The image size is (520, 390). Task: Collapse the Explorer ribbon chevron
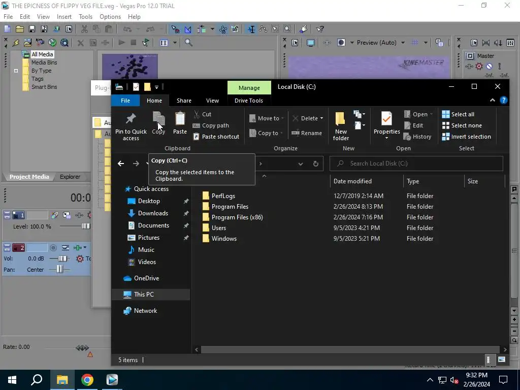point(493,100)
